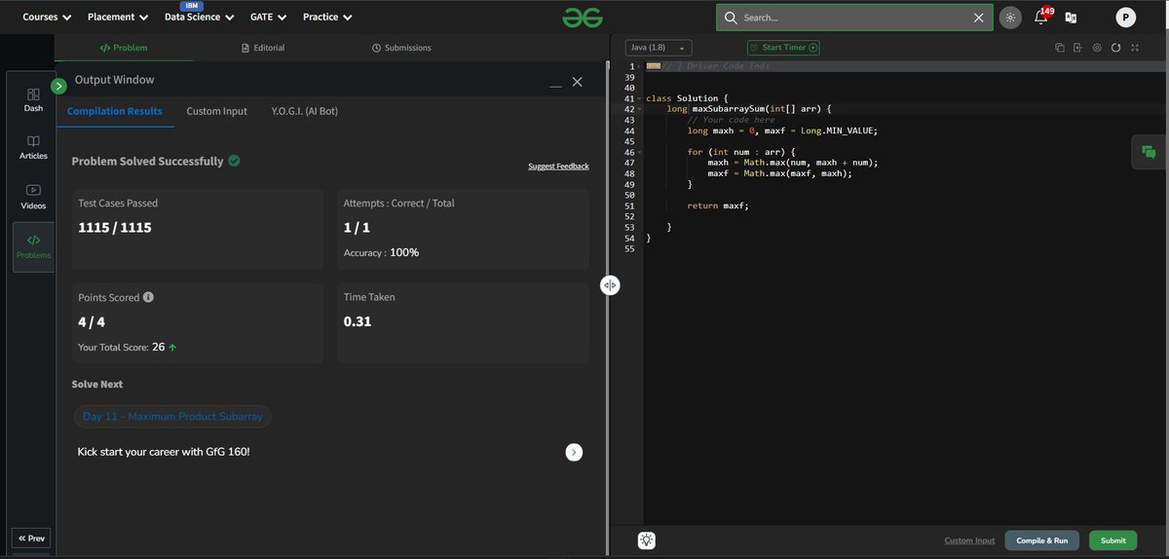Reset code with the refresh icon
The image size is (1169, 559).
[1115, 48]
